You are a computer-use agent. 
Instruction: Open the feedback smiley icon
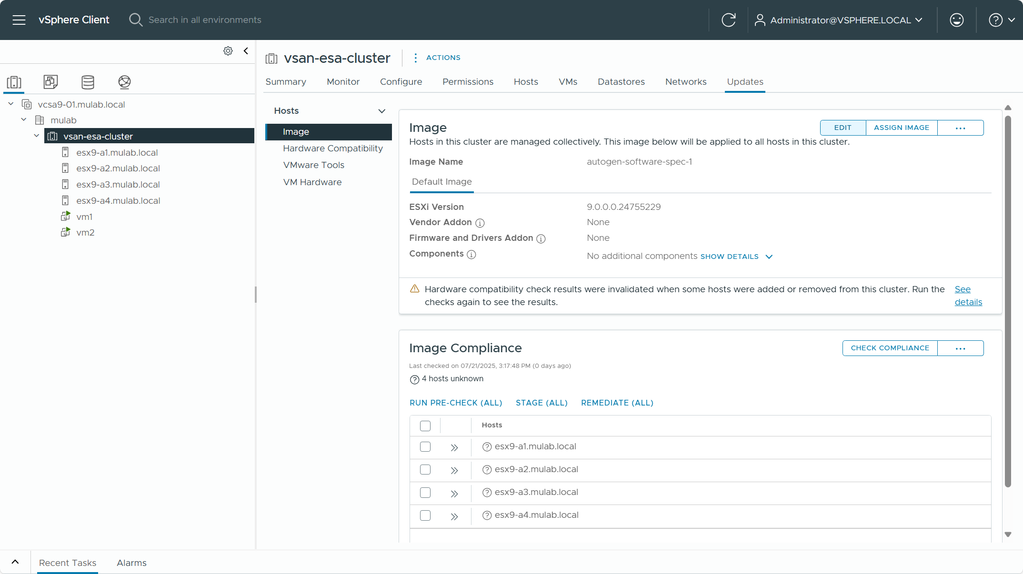point(956,20)
